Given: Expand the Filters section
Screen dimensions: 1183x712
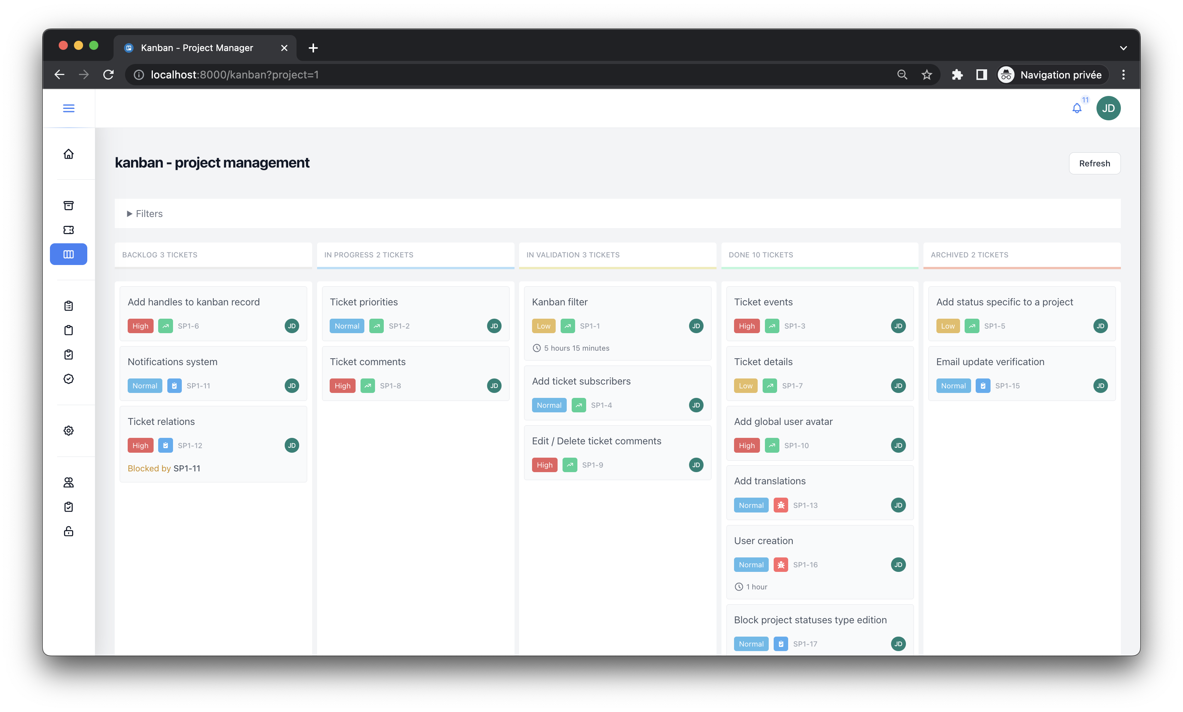Looking at the screenshot, I should click(x=144, y=214).
